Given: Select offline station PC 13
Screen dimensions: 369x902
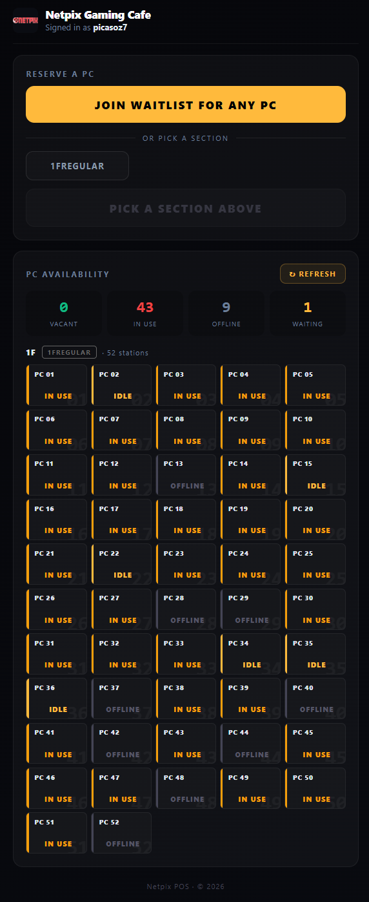Looking at the screenshot, I should [x=186, y=475].
